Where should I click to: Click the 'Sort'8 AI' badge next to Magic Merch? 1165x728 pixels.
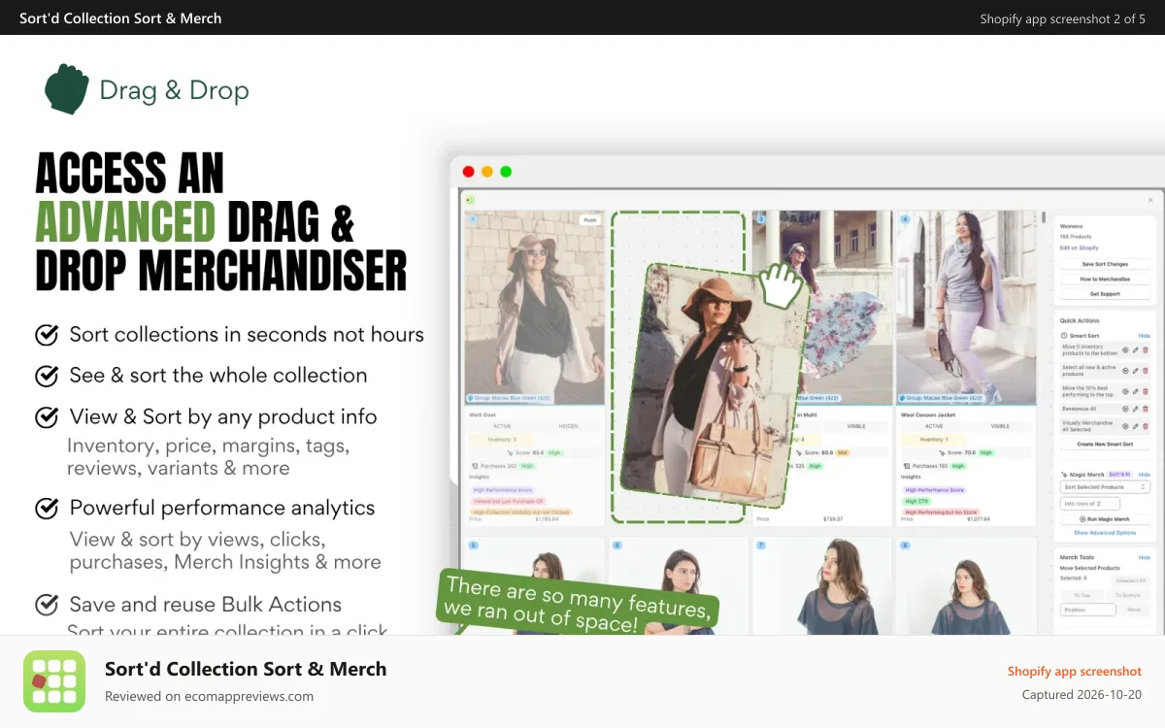pos(1119,475)
